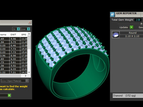This screenshot has width=143, height=107.
Task: Open the Diamond (3.52 spg) material dropdown
Action: coord(128,96)
